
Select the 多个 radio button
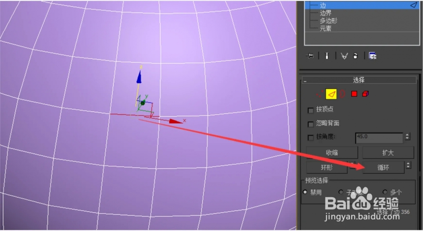(x=385, y=192)
